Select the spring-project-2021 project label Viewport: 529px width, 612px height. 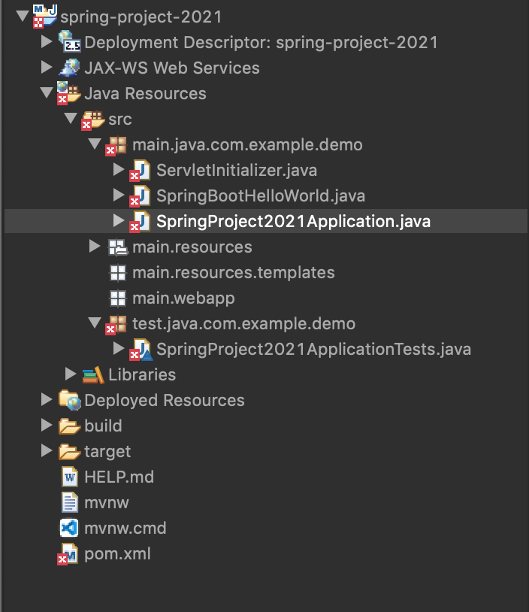(x=141, y=17)
